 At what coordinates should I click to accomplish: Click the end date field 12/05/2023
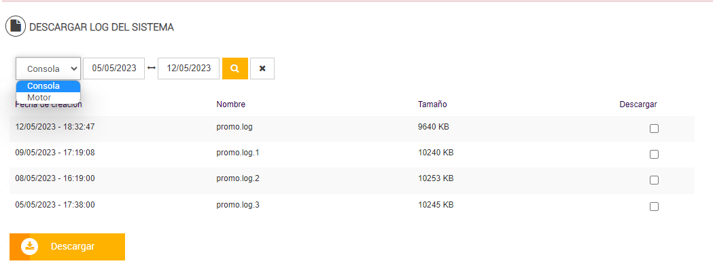188,69
